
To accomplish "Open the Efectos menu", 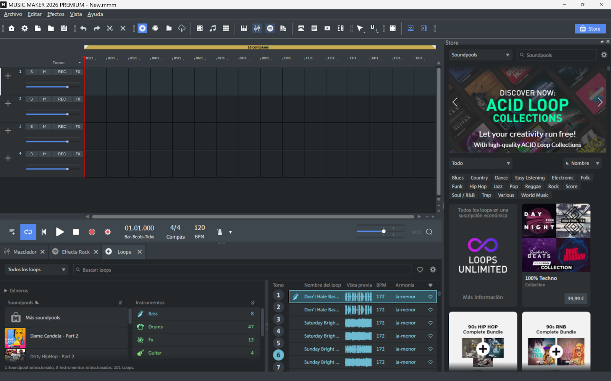I will (56, 14).
